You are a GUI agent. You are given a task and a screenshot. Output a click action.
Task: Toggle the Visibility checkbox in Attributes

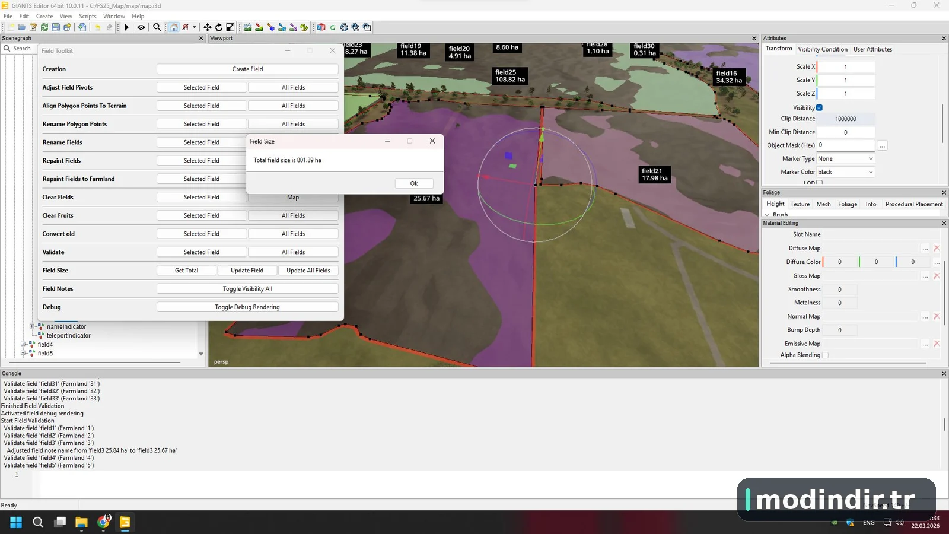(x=819, y=107)
